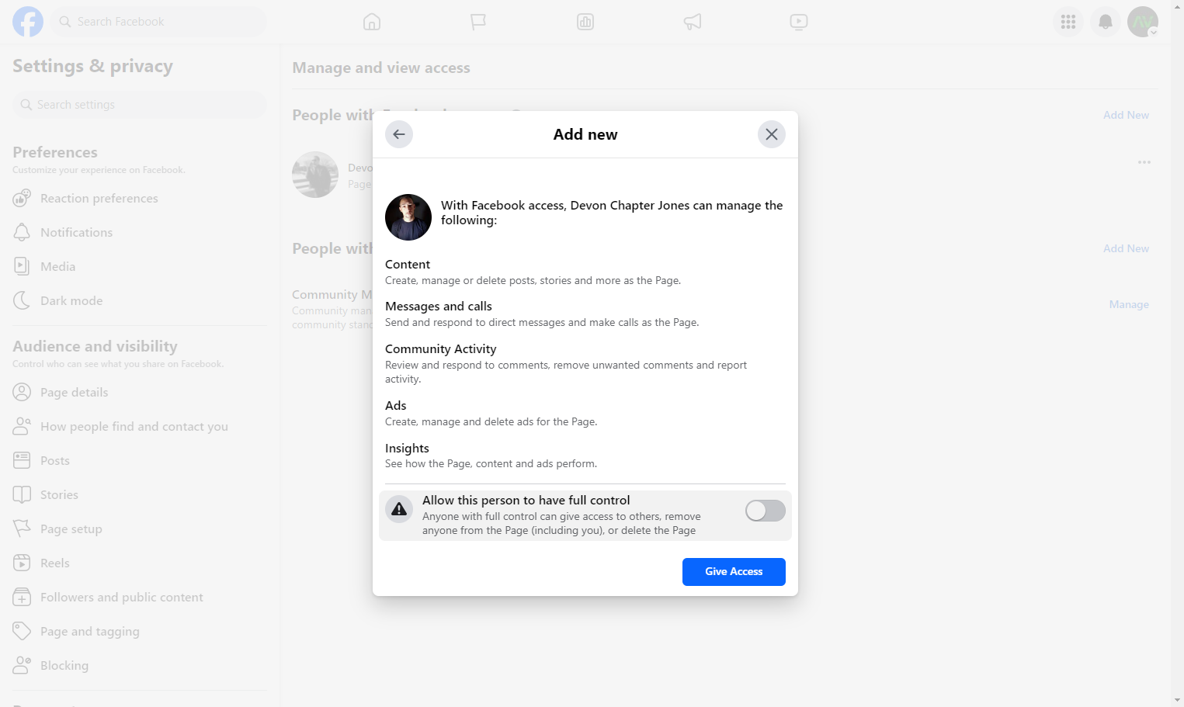Go back using the dialog arrow
The height and width of the screenshot is (707, 1184).
click(399, 134)
